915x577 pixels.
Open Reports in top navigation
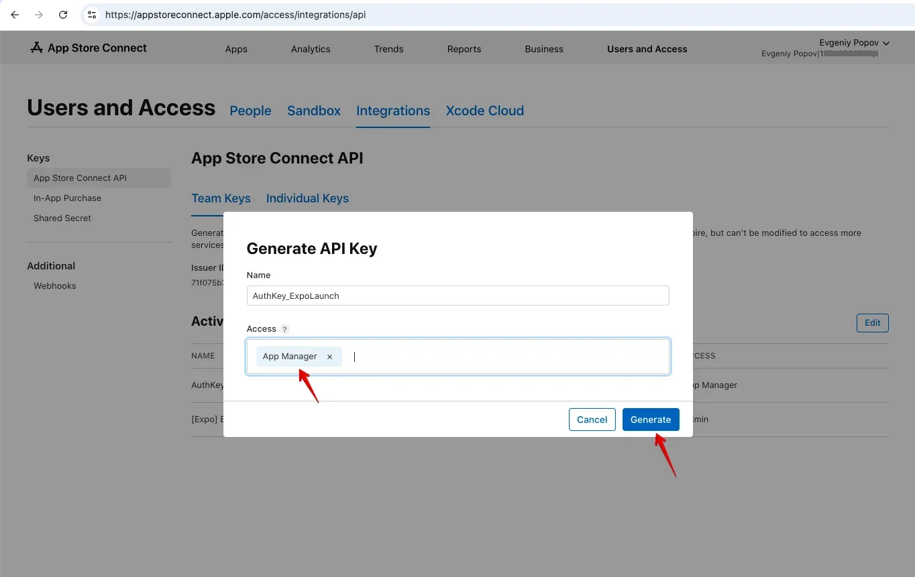coord(464,49)
